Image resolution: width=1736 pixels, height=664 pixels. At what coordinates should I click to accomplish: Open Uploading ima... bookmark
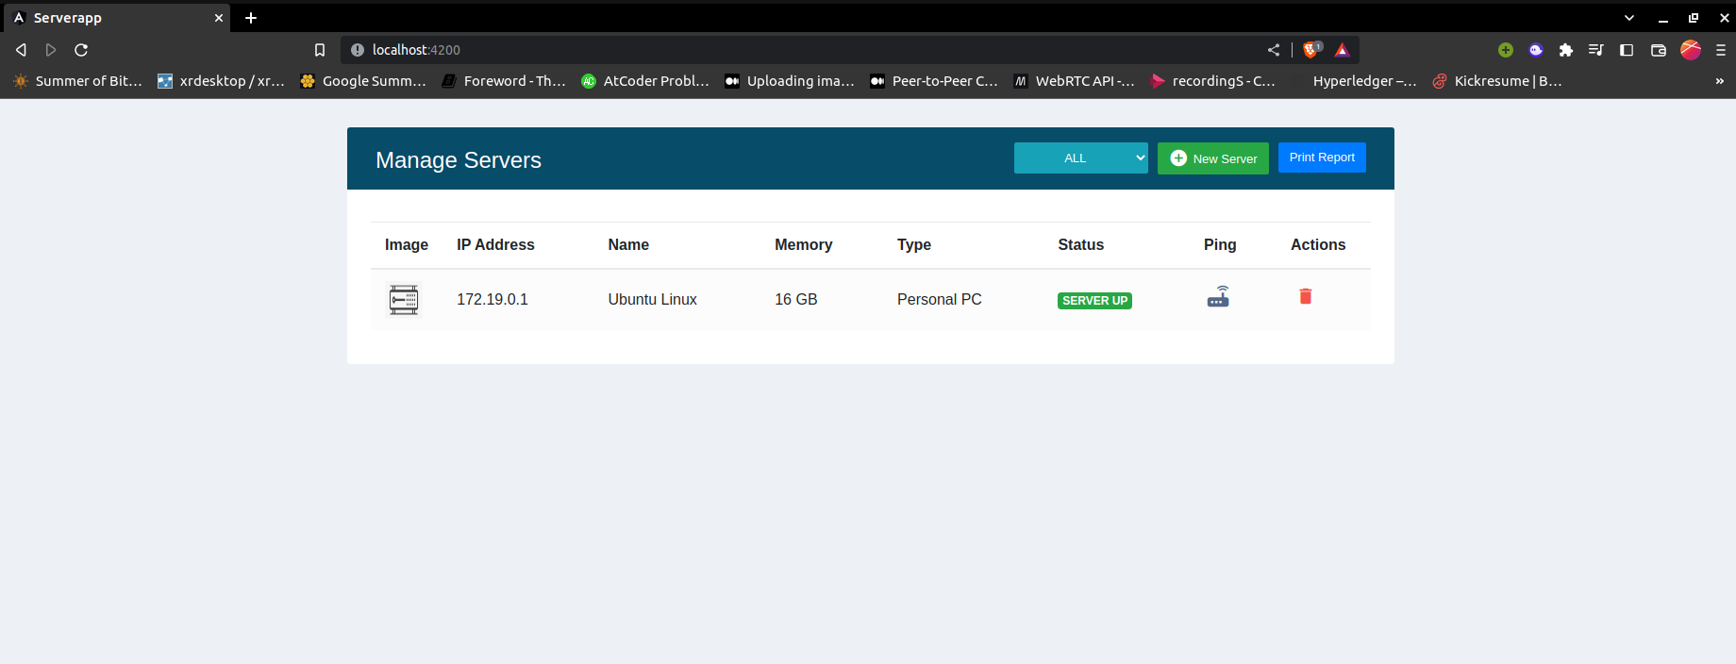790,81
